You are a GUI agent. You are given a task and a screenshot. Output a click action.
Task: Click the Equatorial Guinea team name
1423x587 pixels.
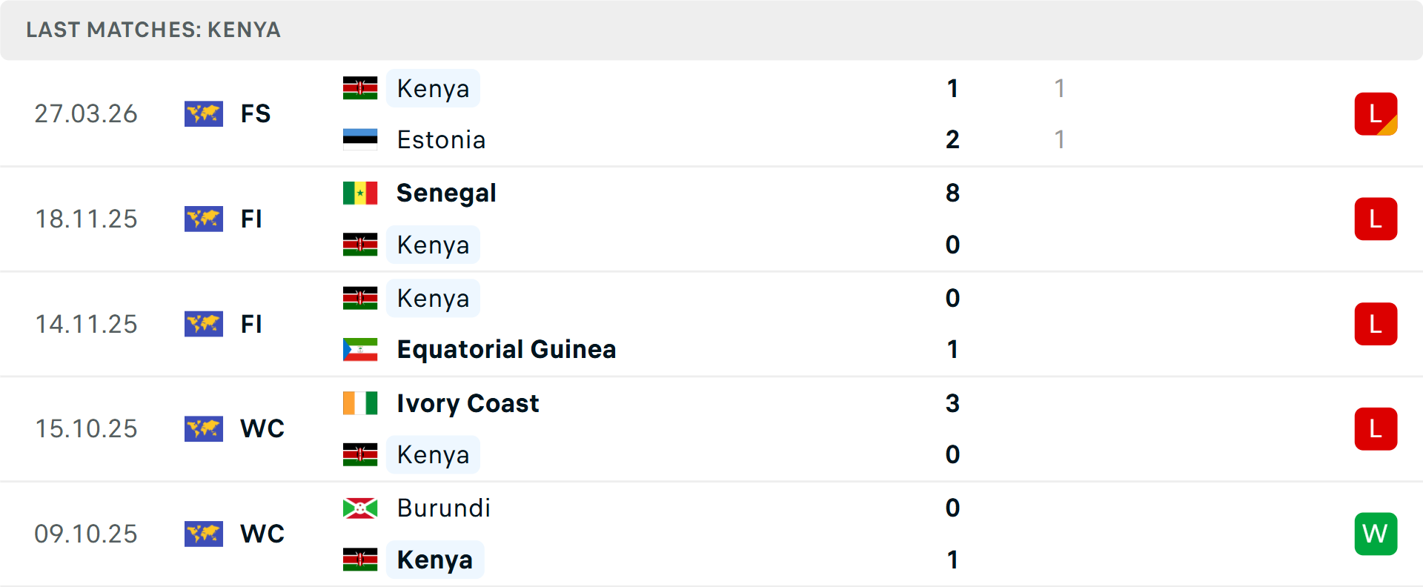506,349
